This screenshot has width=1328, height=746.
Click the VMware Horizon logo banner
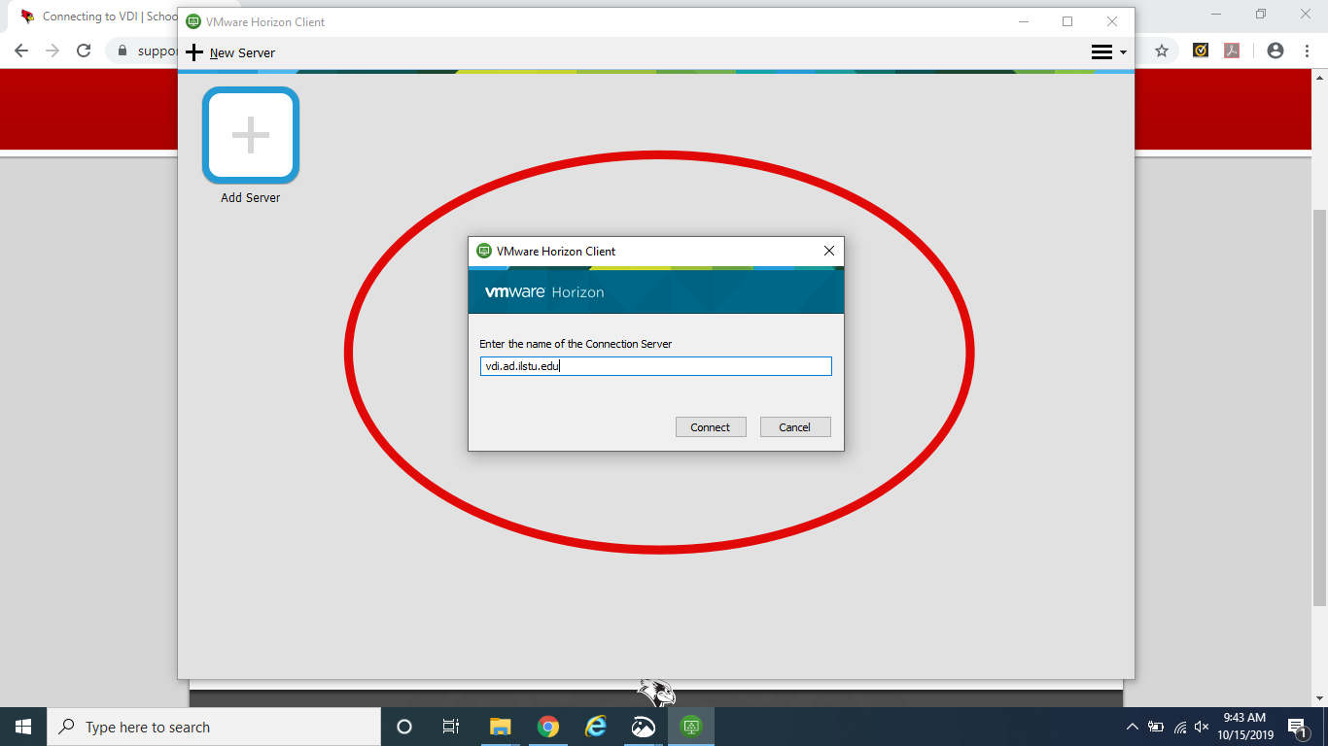[x=656, y=289]
